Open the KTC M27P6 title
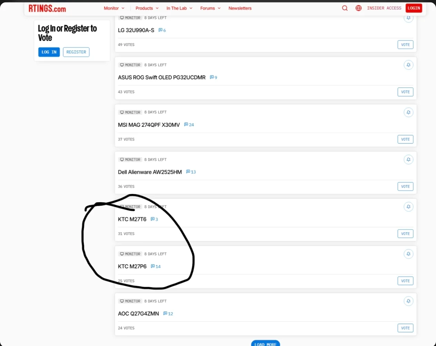The image size is (436, 346). click(x=132, y=266)
